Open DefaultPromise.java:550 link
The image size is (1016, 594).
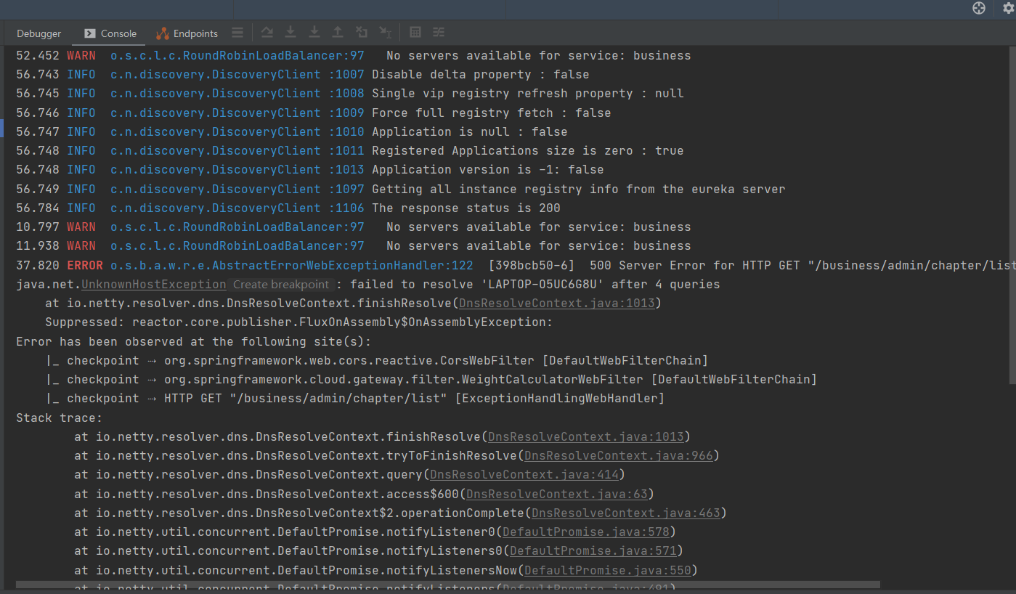point(607,571)
